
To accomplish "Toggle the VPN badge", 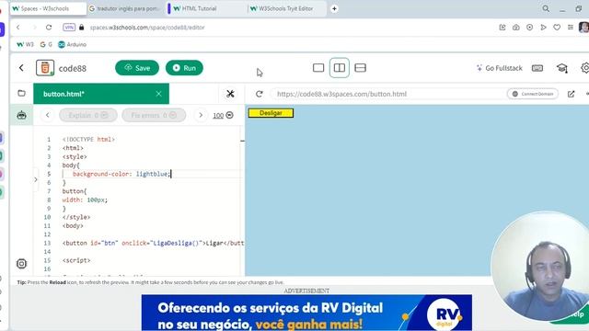I will [x=69, y=28].
